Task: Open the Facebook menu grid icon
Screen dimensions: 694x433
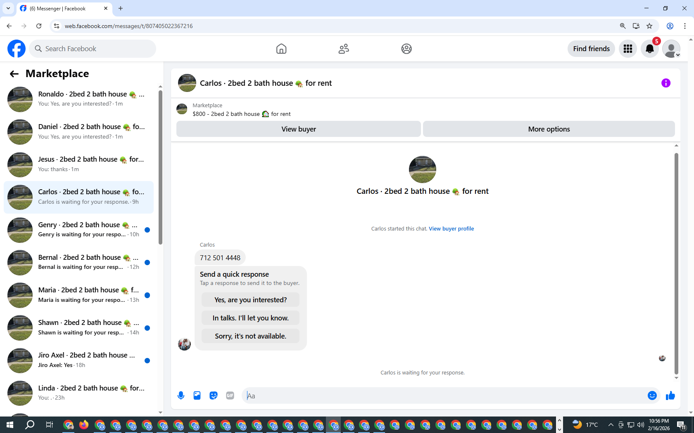Action: pyautogui.click(x=628, y=49)
